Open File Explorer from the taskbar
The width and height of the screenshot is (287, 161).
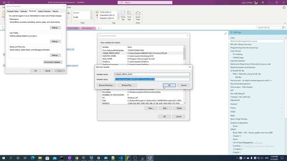pos(40,158)
